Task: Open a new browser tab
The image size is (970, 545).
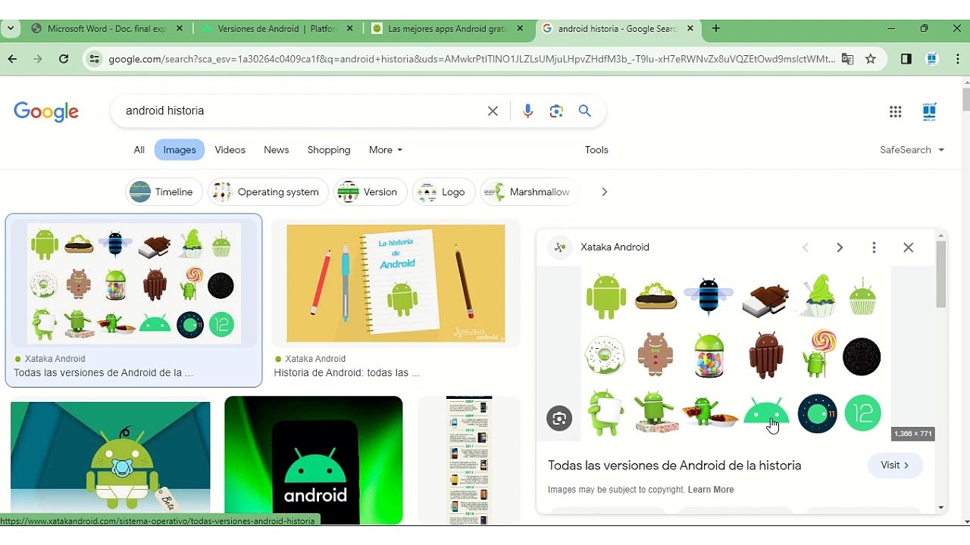Action: (x=716, y=29)
